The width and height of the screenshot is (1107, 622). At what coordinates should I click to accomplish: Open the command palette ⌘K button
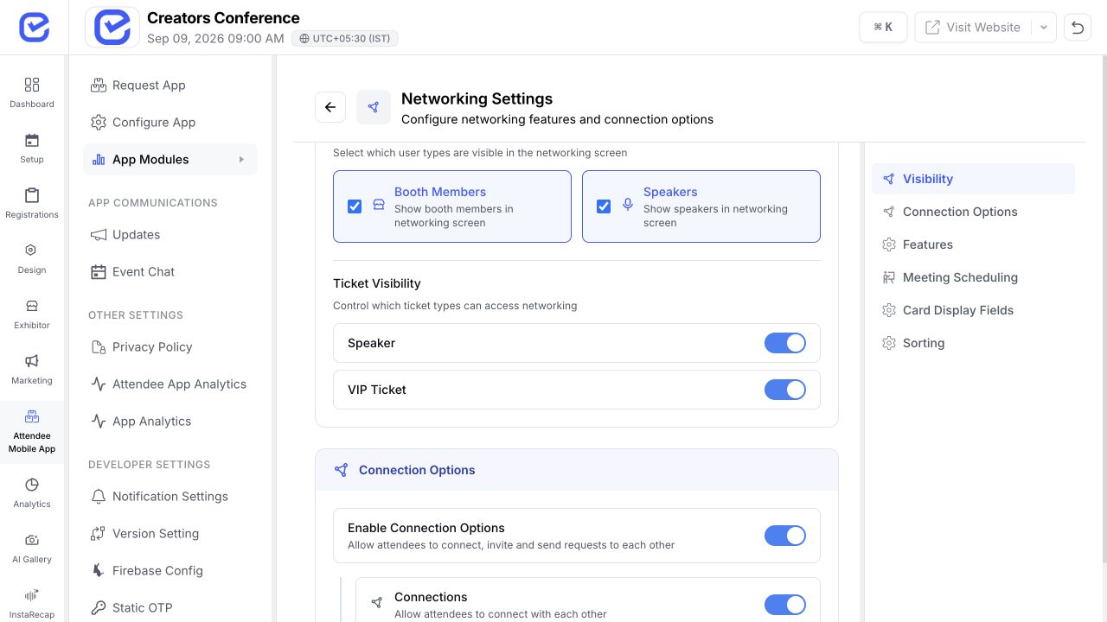(x=883, y=27)
